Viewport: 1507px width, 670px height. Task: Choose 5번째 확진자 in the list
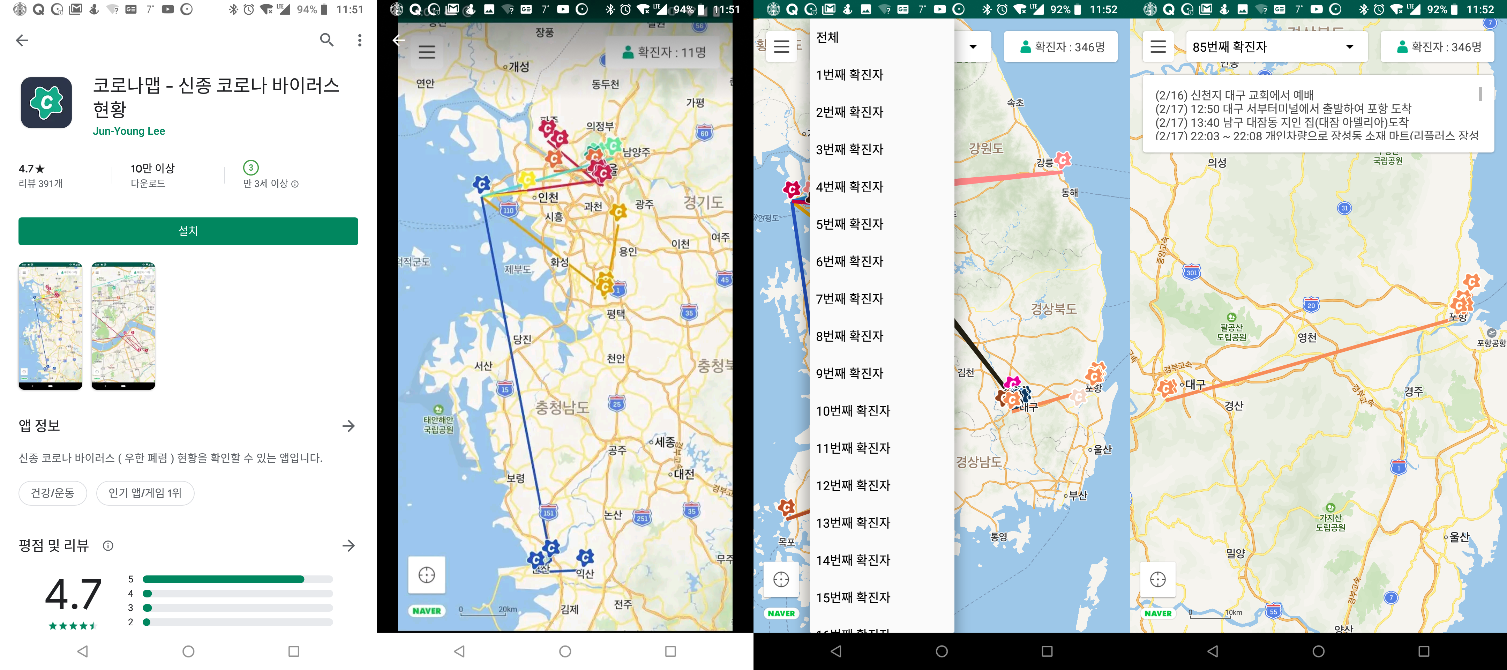click(x=849, y=224)
